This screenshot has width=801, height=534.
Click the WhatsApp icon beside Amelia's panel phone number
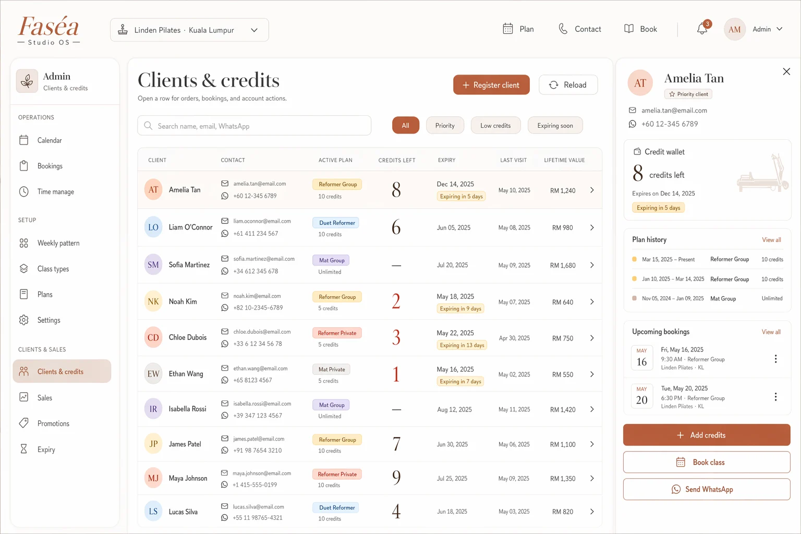coord(633,124)
